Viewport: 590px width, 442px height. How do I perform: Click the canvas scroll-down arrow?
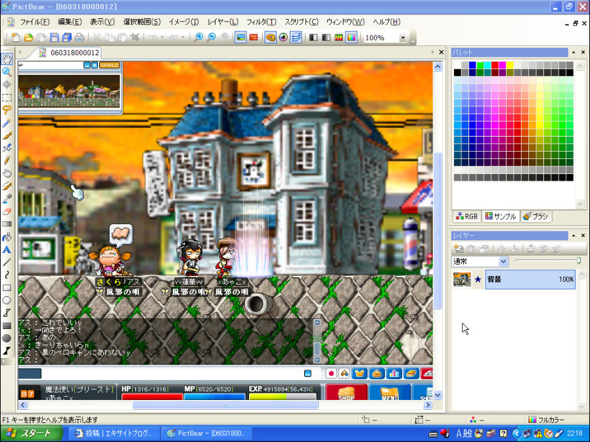(x=438, y=395)
